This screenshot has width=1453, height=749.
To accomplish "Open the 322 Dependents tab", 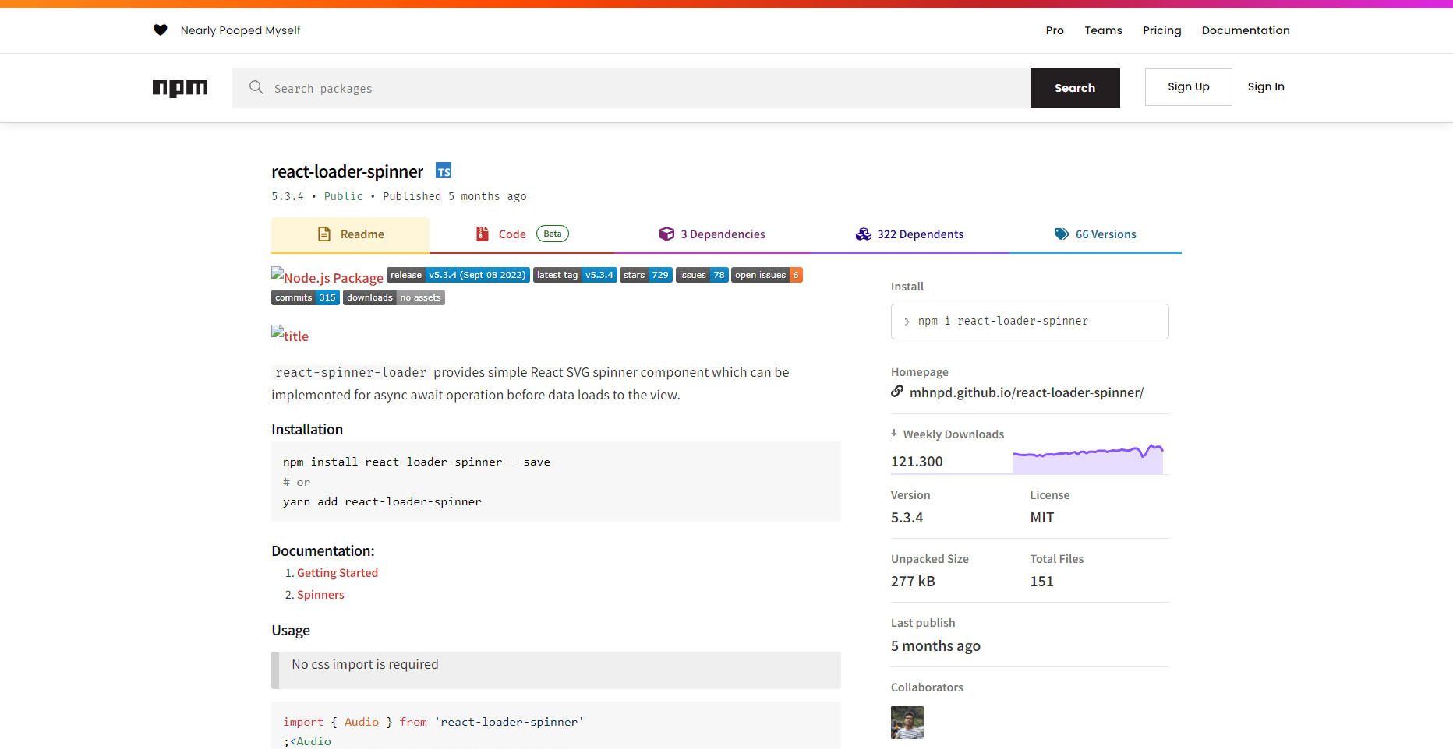I will [x=910, y=234].
